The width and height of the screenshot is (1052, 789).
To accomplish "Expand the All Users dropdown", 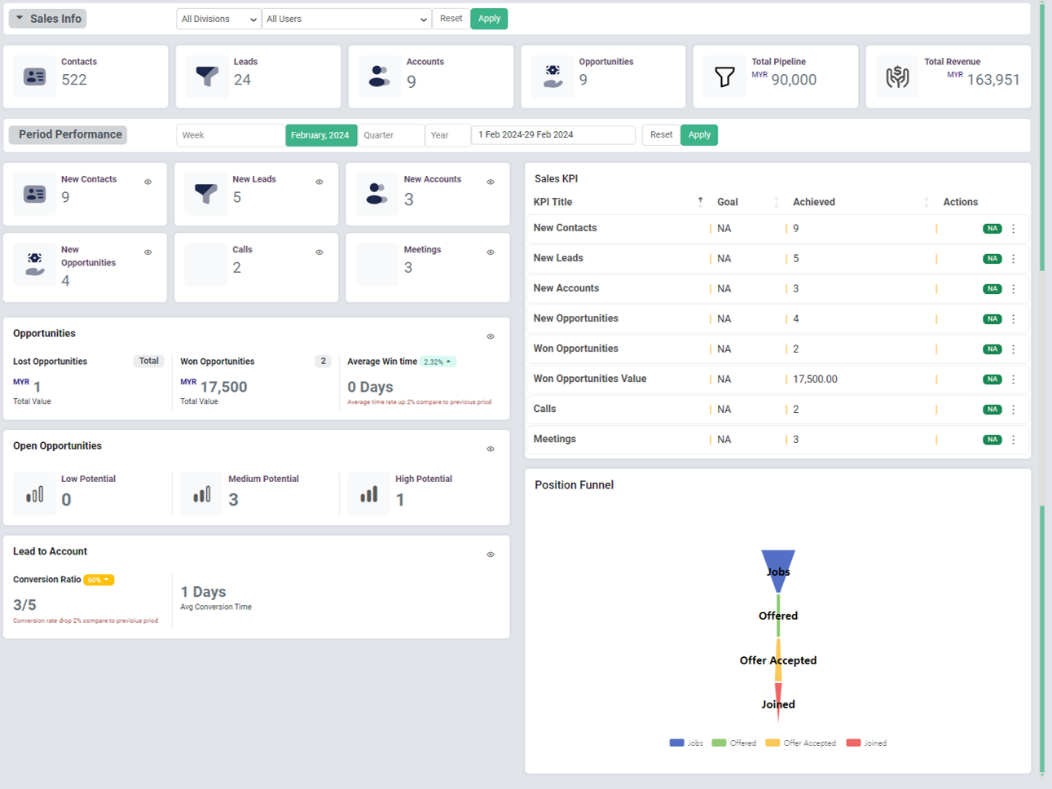I will click(x=346, y=19).
